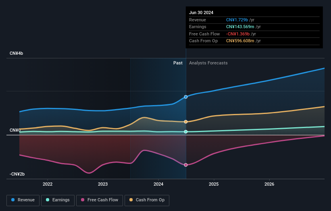The image size is (331, 211).
Task: Click the CN¥0 y-axis label
Action: coord(15,130)
